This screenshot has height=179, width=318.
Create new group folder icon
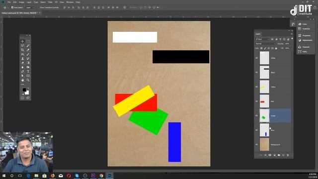pos(279,155)
